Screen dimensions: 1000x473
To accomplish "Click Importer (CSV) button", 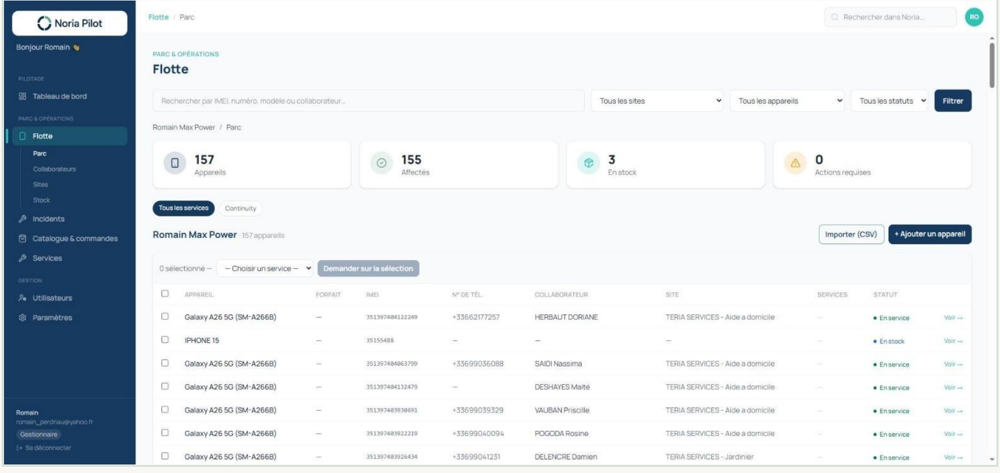I will (x=851, y=235).
